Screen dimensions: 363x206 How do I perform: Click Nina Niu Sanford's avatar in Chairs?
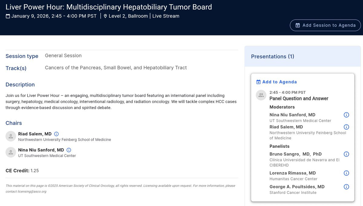click(11, 152)
